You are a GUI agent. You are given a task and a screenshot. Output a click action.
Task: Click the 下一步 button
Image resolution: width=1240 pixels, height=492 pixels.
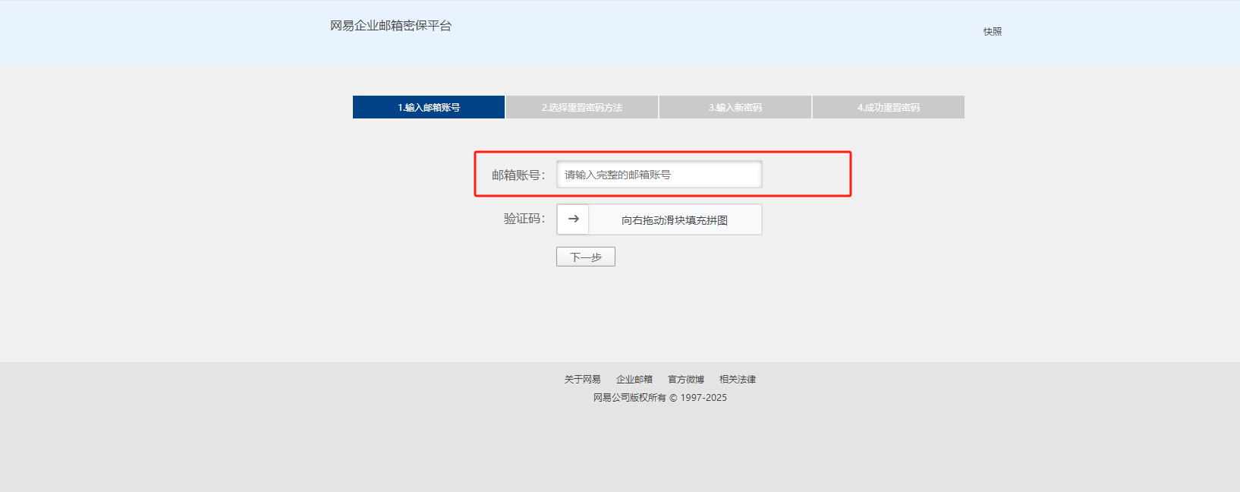(x=585, y=257)
